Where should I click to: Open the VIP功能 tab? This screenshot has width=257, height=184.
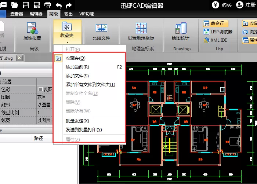pyautogui.click(x=87, y=14)
